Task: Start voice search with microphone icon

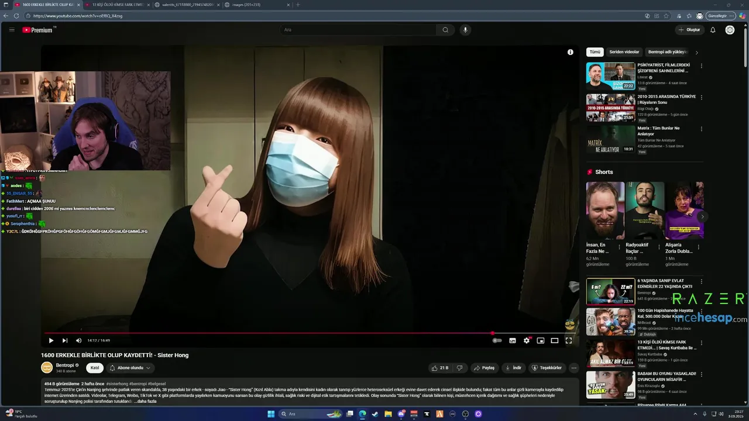Action: click(465, 30)
